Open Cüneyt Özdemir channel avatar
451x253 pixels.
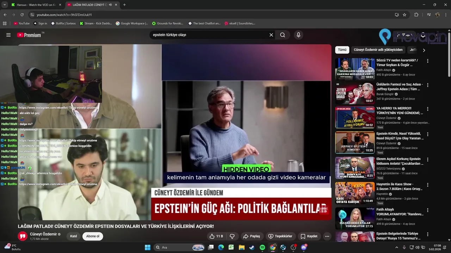(23, 236)
